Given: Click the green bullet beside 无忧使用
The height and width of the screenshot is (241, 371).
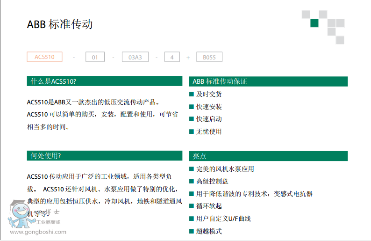Looking at the screenshot, I should tap(192, 131).
